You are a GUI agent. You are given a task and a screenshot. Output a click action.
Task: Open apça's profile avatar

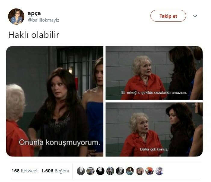coord(16,17)
